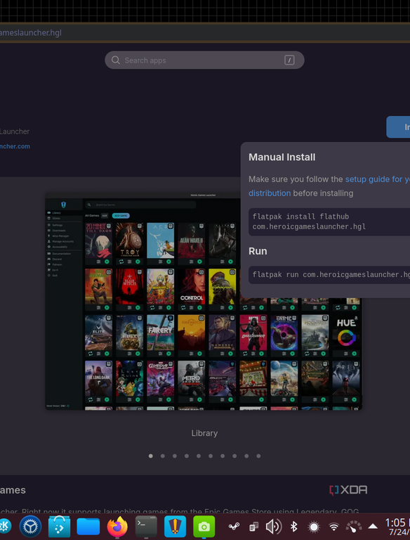410x540 pixels.
Task: Click the blue Install button
Action: [x=398, y=127]
